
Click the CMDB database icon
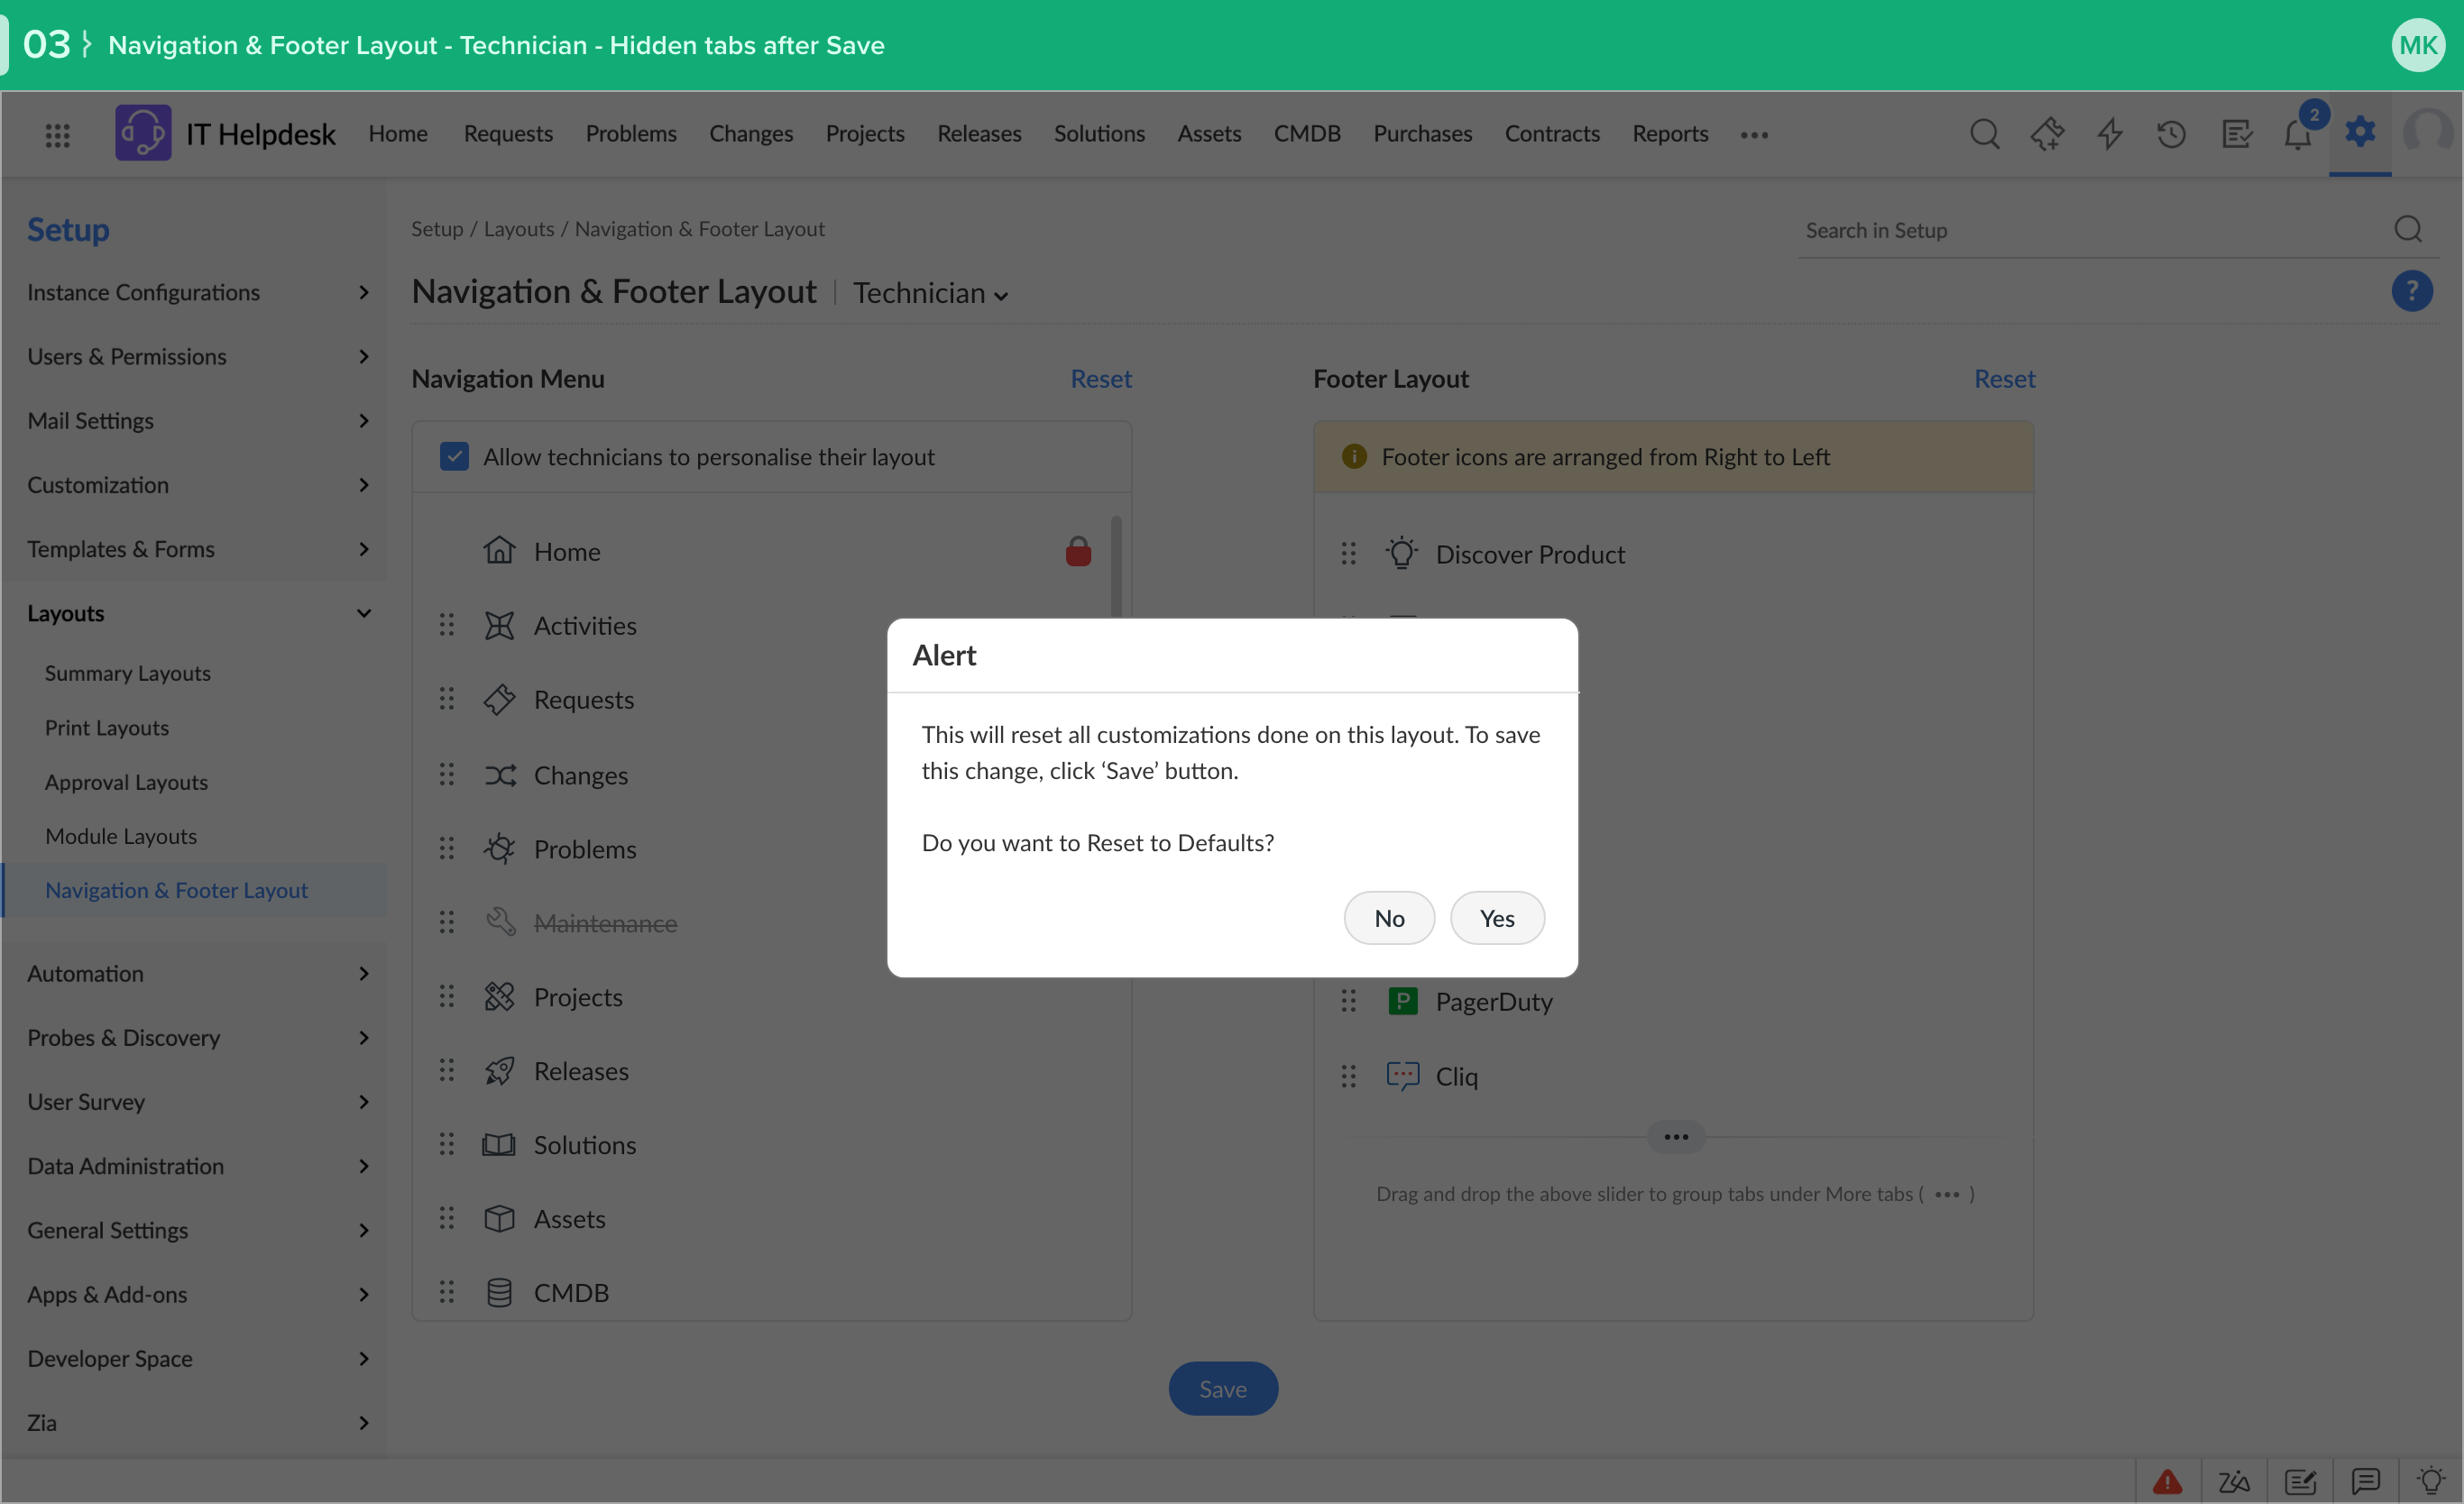499,1292
